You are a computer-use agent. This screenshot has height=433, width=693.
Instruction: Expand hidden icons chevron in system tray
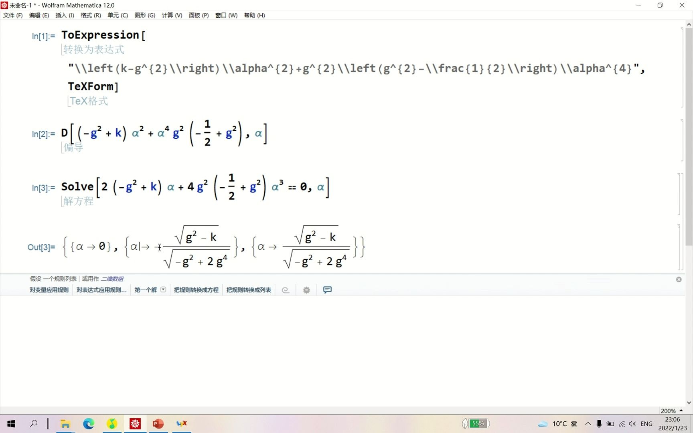tap(588, 423)
